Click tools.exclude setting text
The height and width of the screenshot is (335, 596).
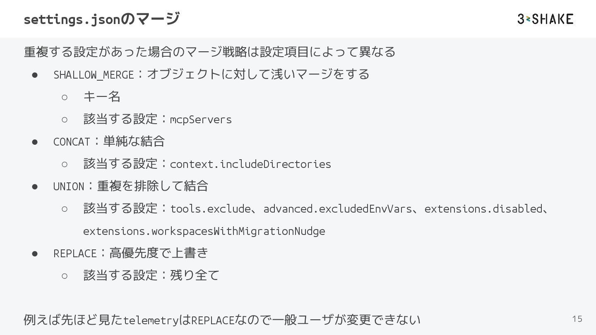tap(210, 209)
